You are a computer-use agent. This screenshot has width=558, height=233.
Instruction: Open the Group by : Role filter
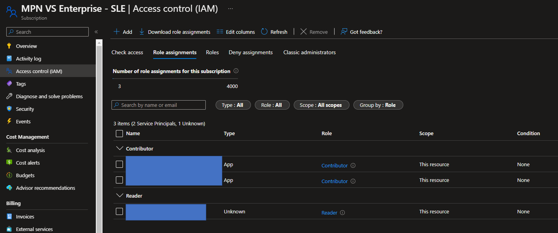tap(378, 105)
